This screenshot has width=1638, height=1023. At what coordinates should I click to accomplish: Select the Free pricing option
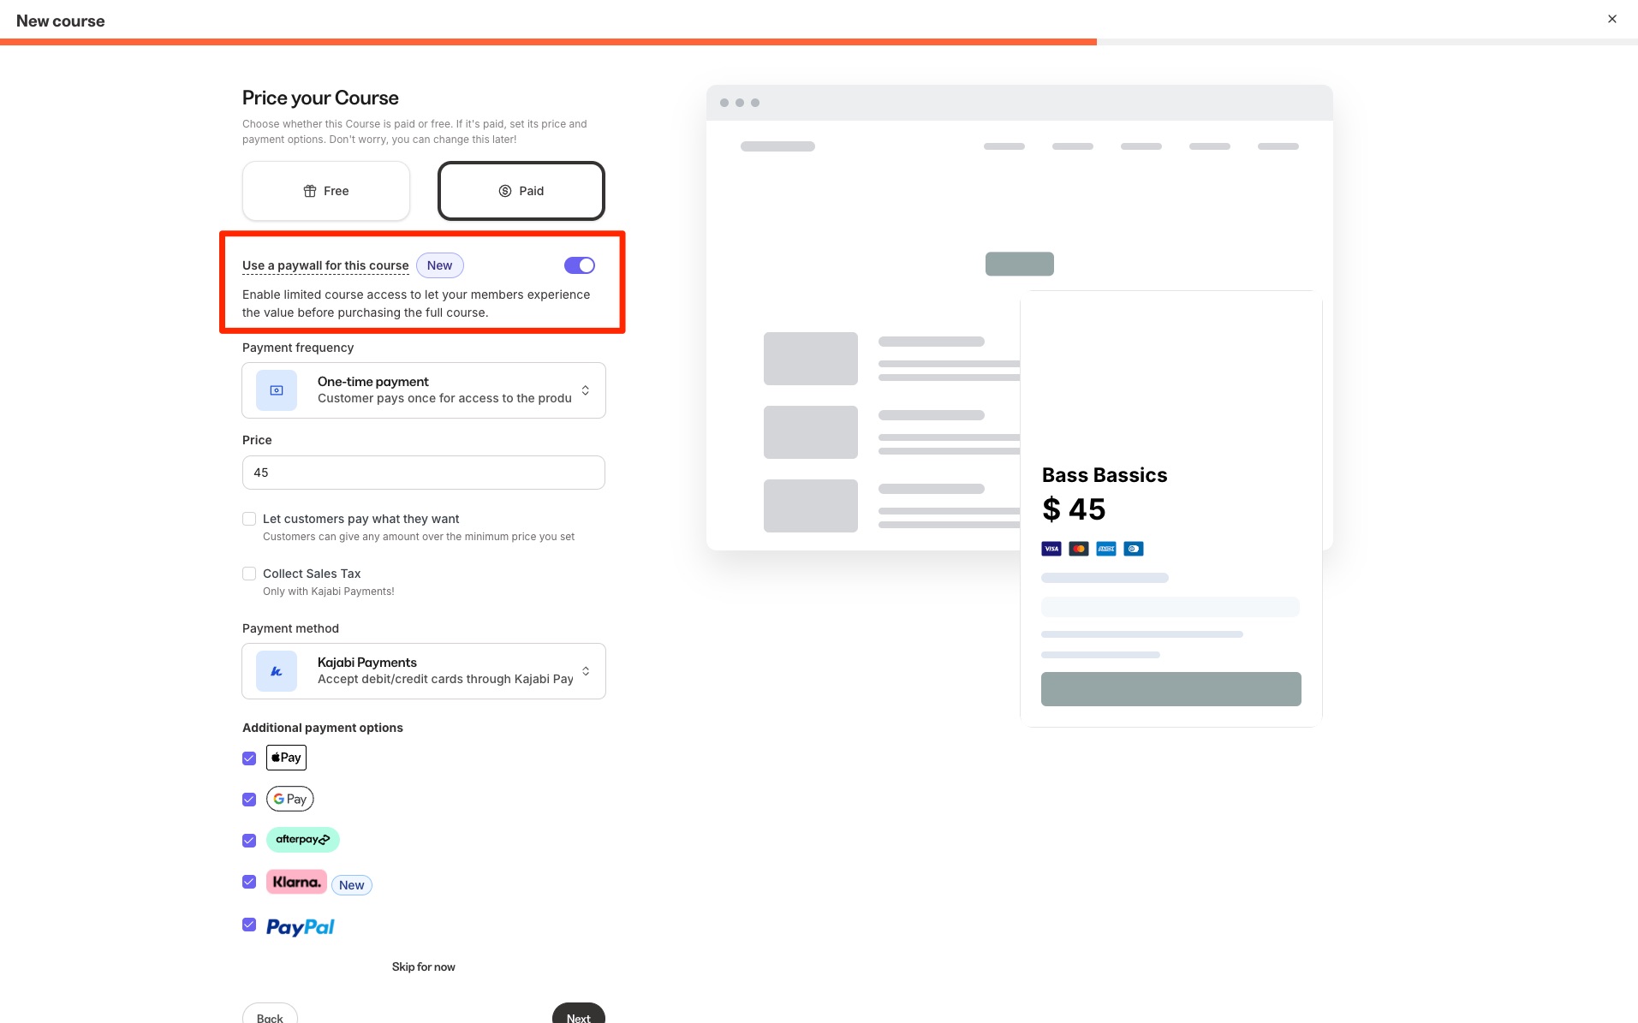point(326,191)
